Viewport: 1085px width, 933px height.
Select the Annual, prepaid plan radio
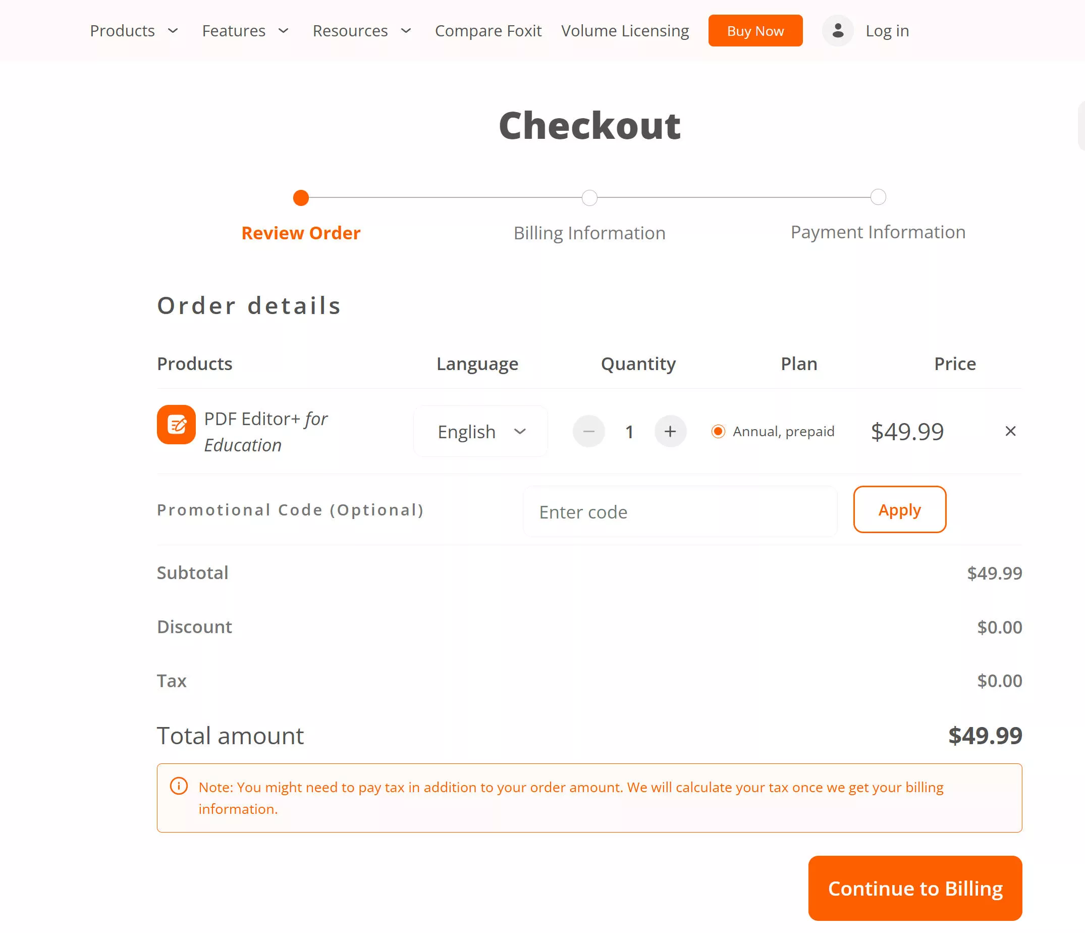click(718, 431)
